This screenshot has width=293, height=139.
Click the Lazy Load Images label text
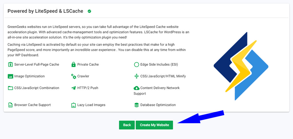click(x=91, y=105)
